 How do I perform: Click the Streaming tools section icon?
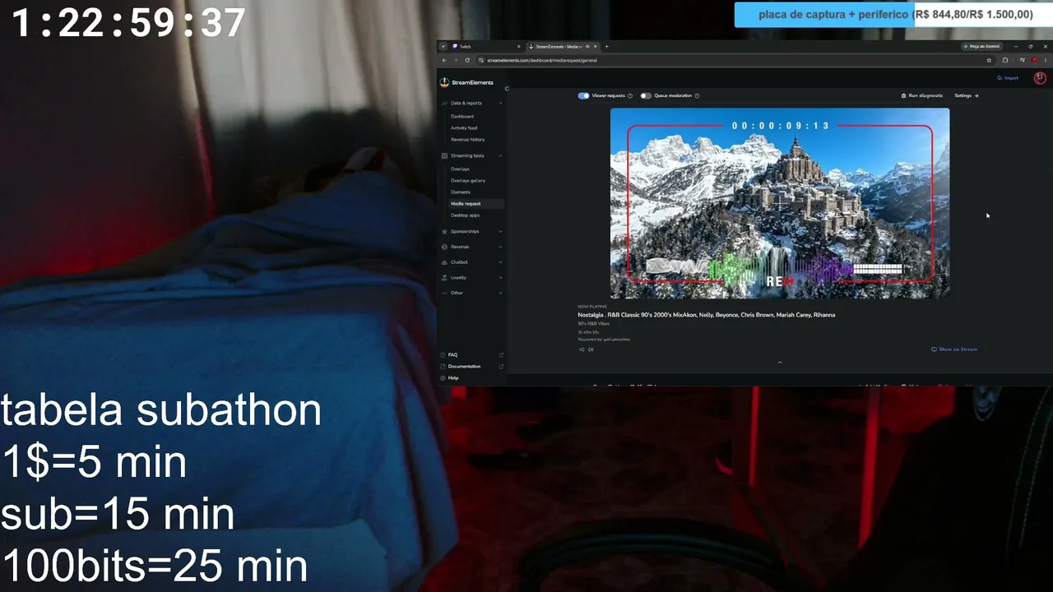point(444,155)
